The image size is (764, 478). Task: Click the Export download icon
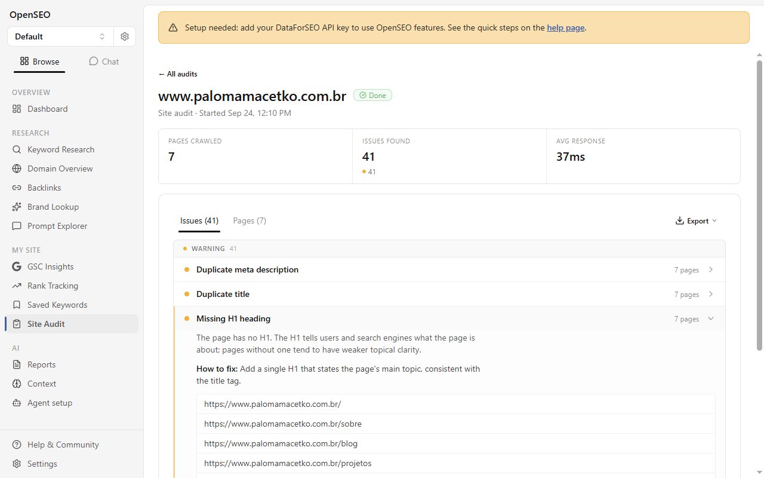click(x=679, y=220)
